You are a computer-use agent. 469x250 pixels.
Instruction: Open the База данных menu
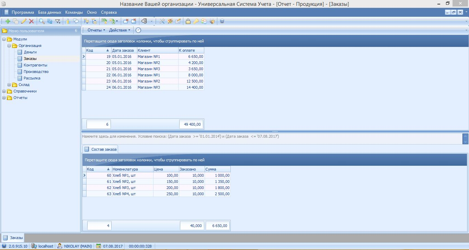coord(49,12)
